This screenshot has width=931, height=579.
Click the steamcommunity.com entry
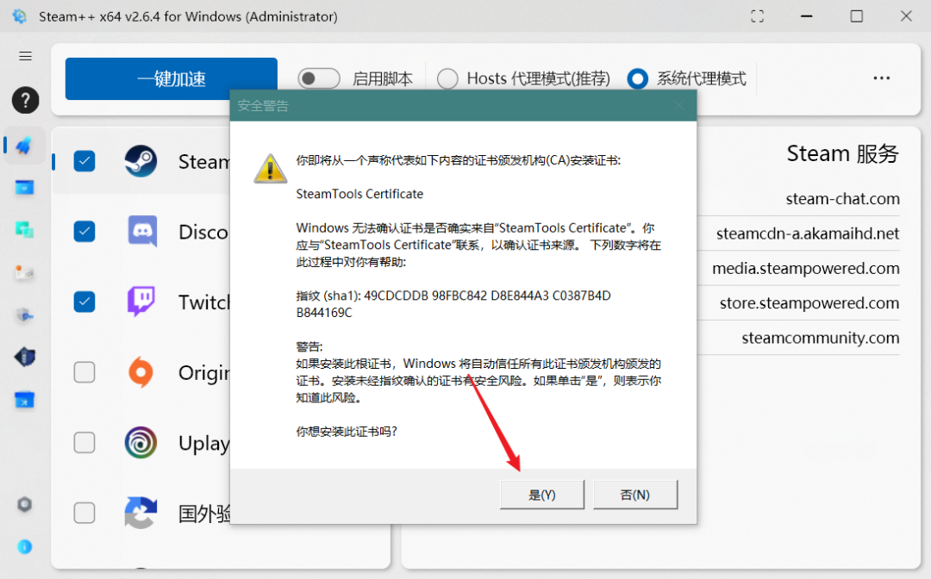[820, 338]
